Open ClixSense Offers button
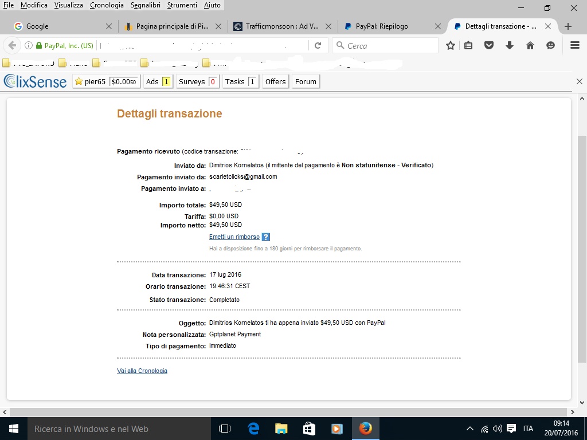This screenshot has width=587, height=440. pos(275,81)
